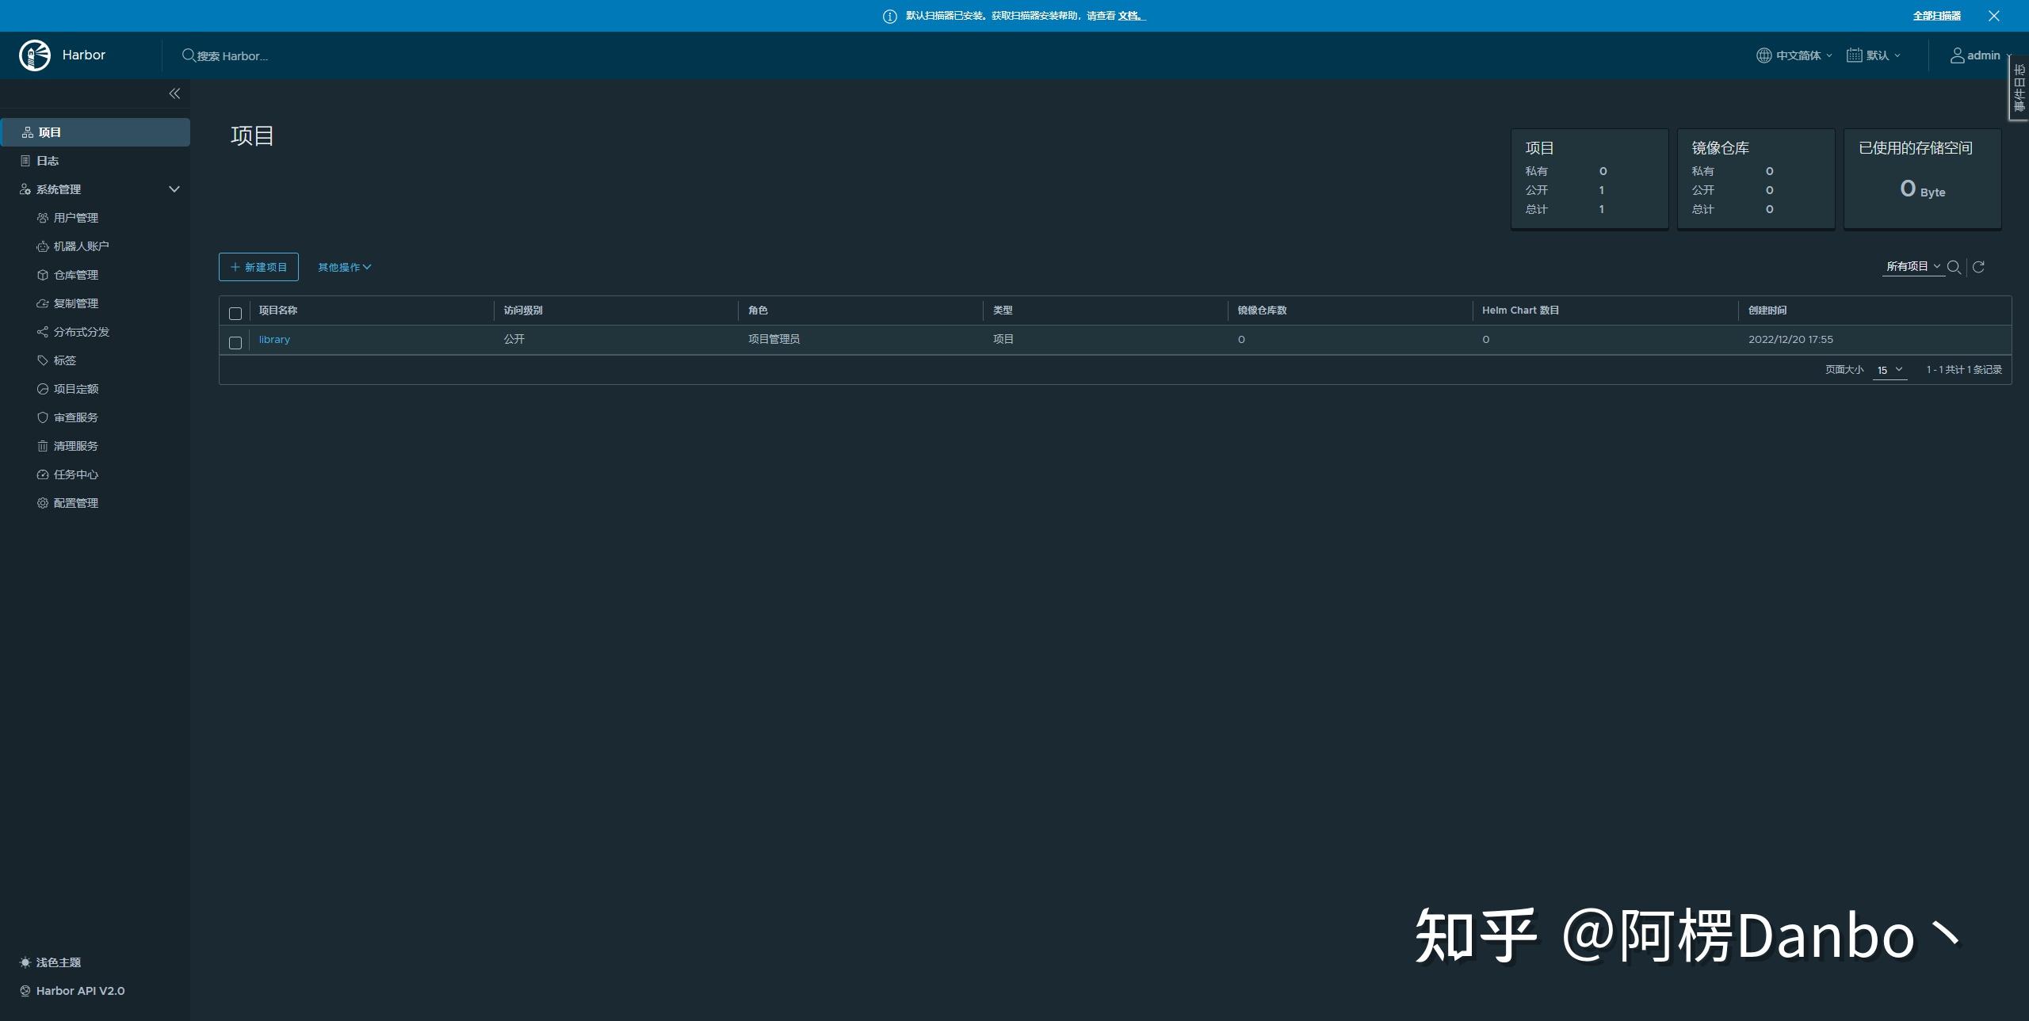The width and height of the screenshot is (2029, 1021).
Task: Open the 其他操作 dropdown
Action: click(344, 267)
